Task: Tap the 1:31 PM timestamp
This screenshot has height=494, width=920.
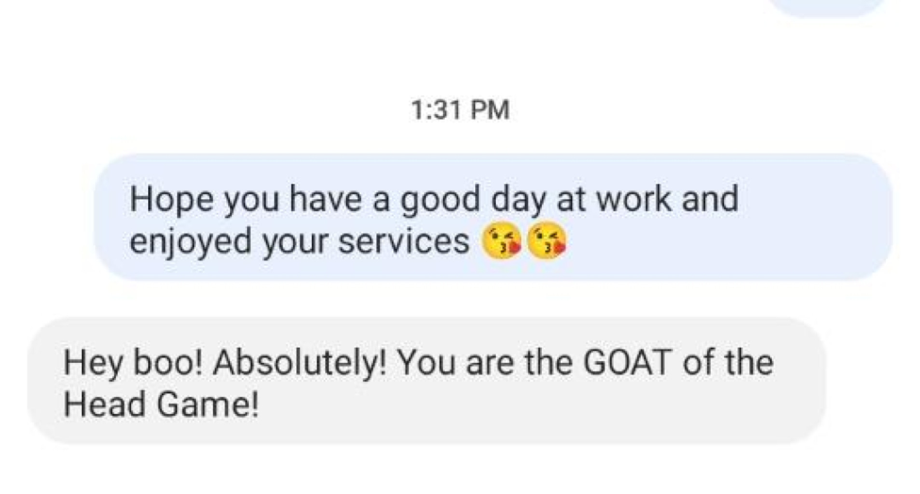Action: (460, 110)
